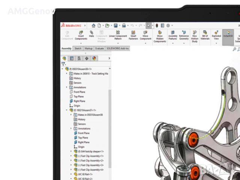This screenshot has width=240, height=180.
Task: Click the Home icon in quick toolbar
Action: [x=93, y=25]
